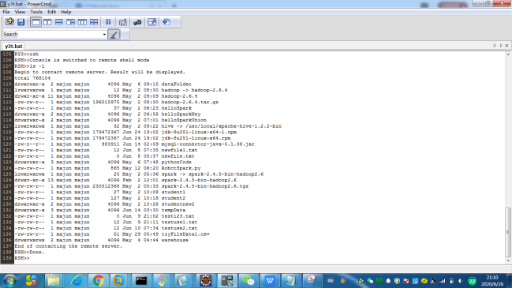The width and height of the screenshot is (512, 288).
Task: Click the tryFileData1.csv file name
Action: pos(185,234)
